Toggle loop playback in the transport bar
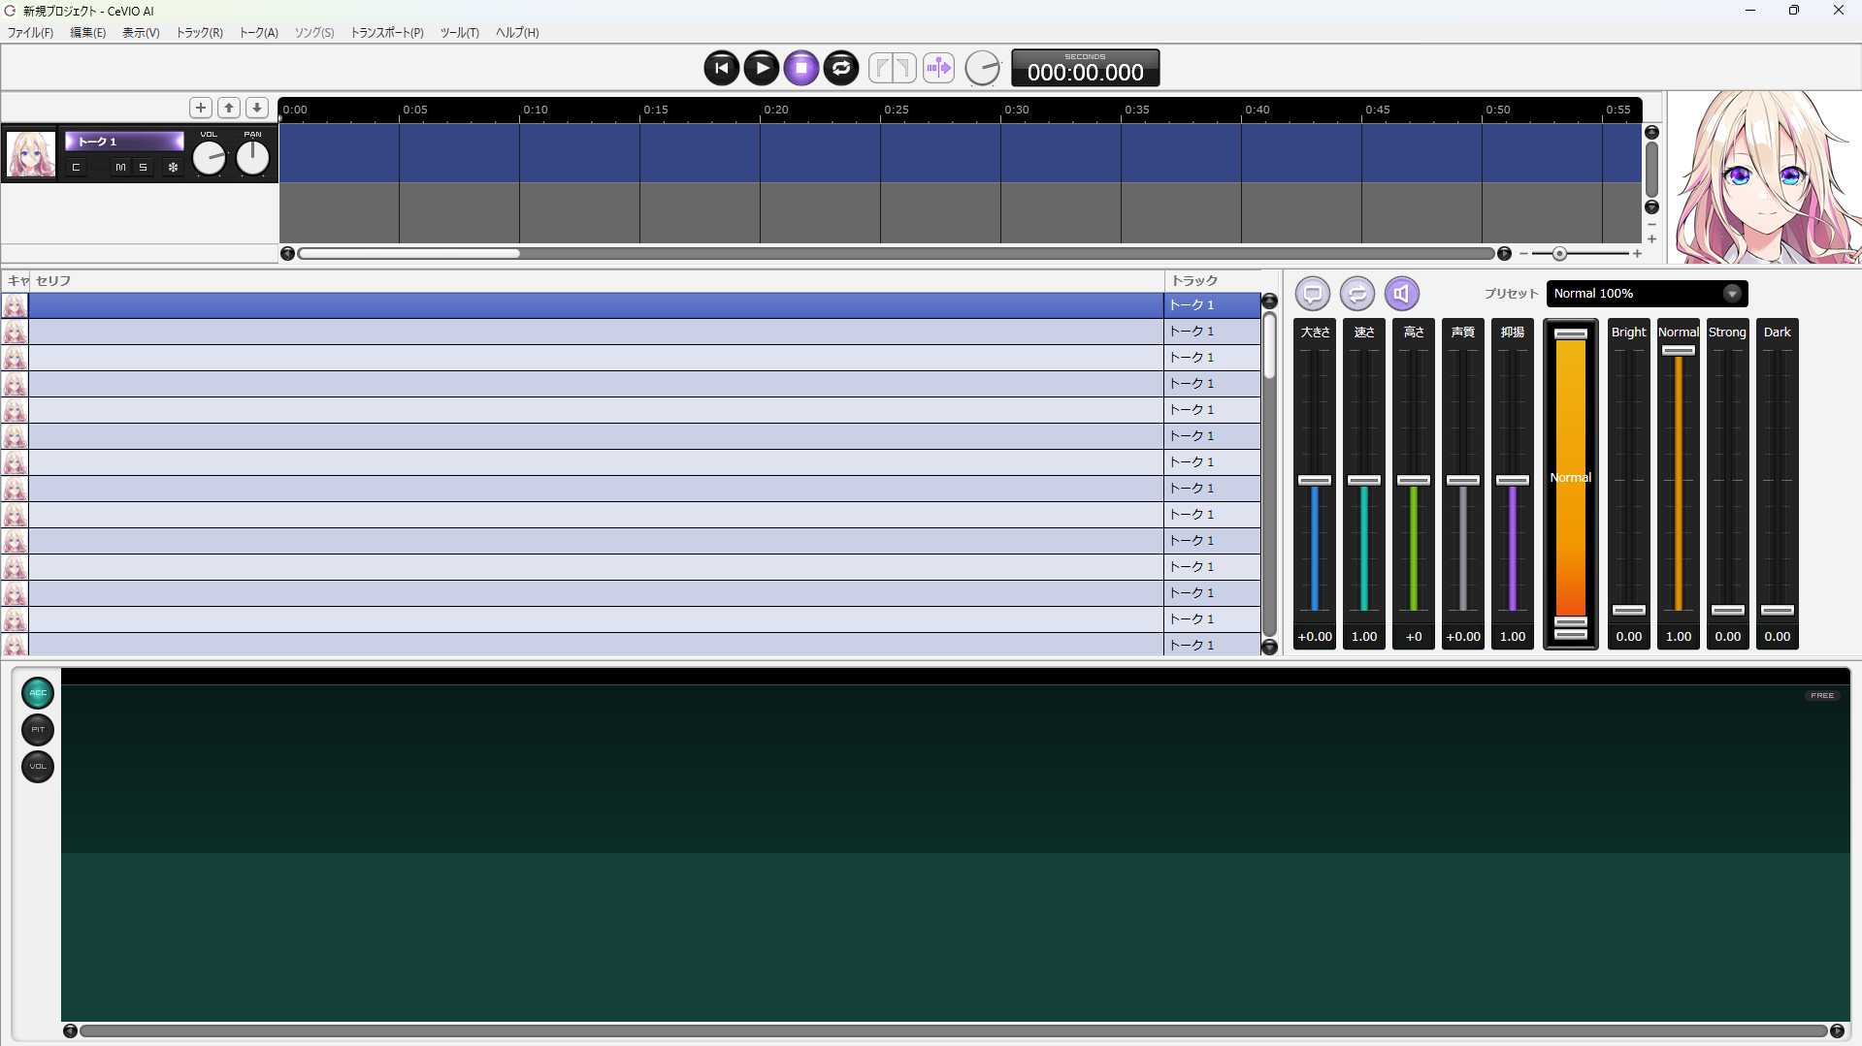1862x1046 pixels. pos(840,68)
